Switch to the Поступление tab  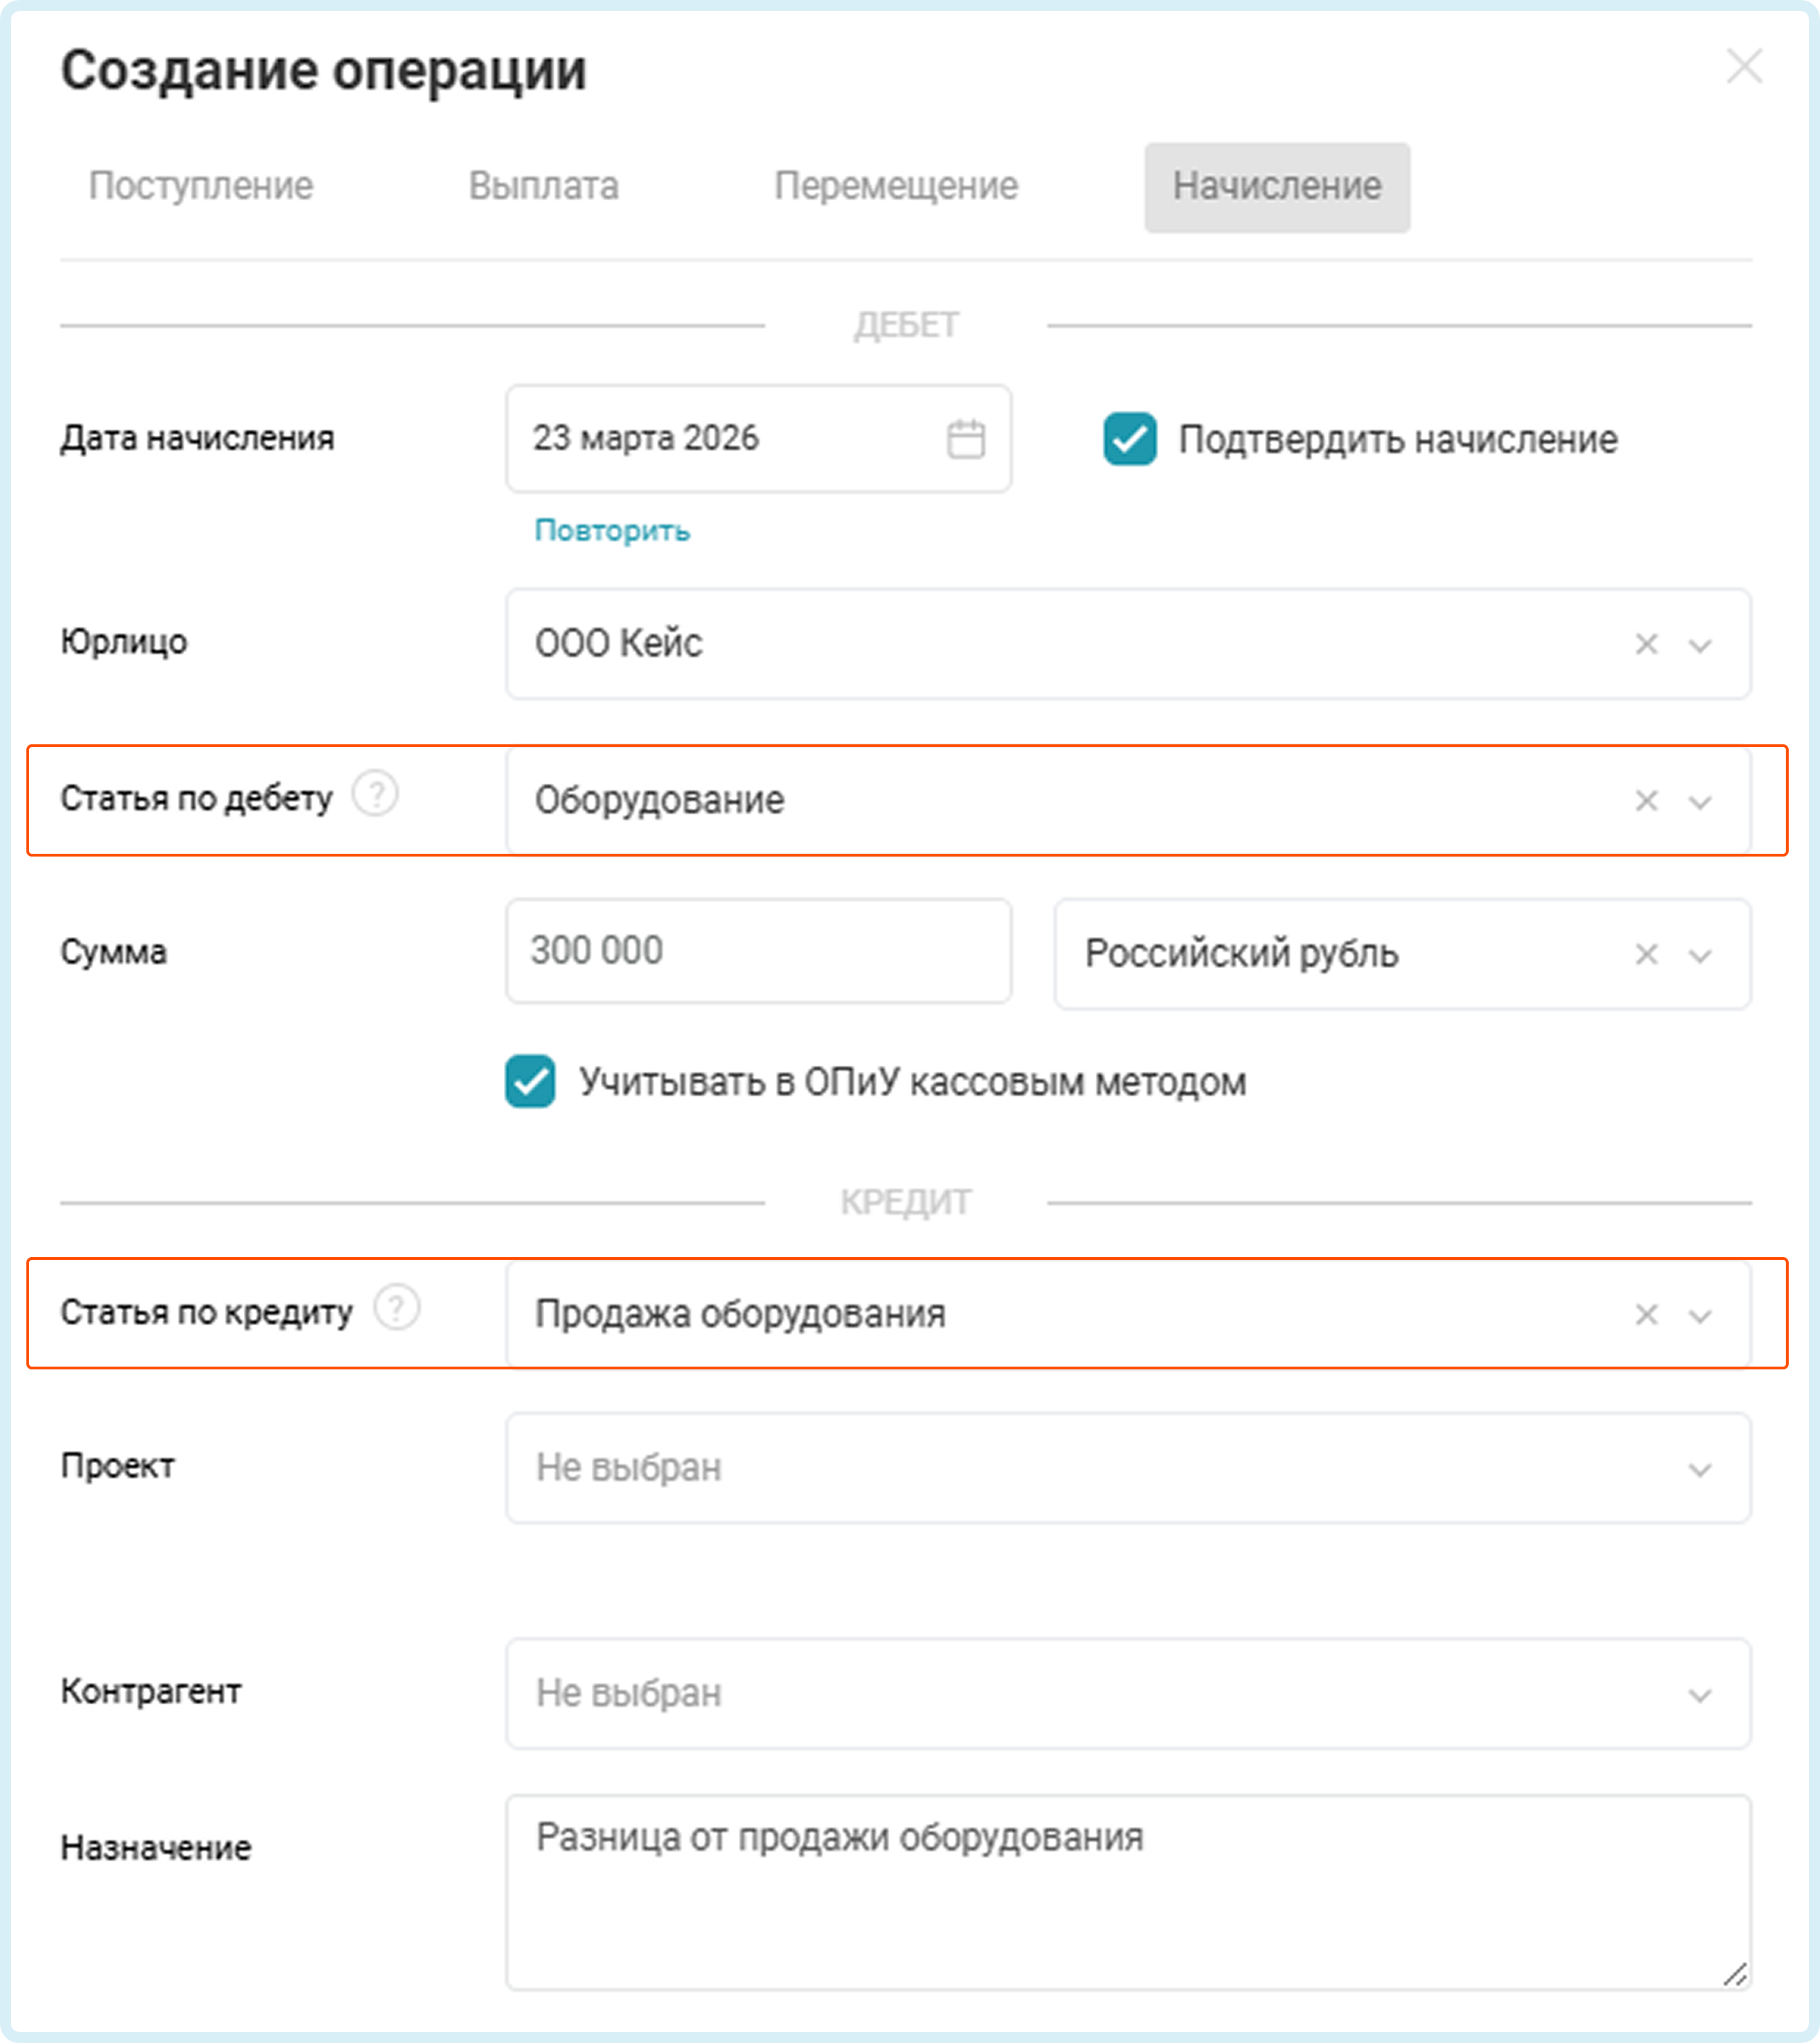tap(201, 186)
